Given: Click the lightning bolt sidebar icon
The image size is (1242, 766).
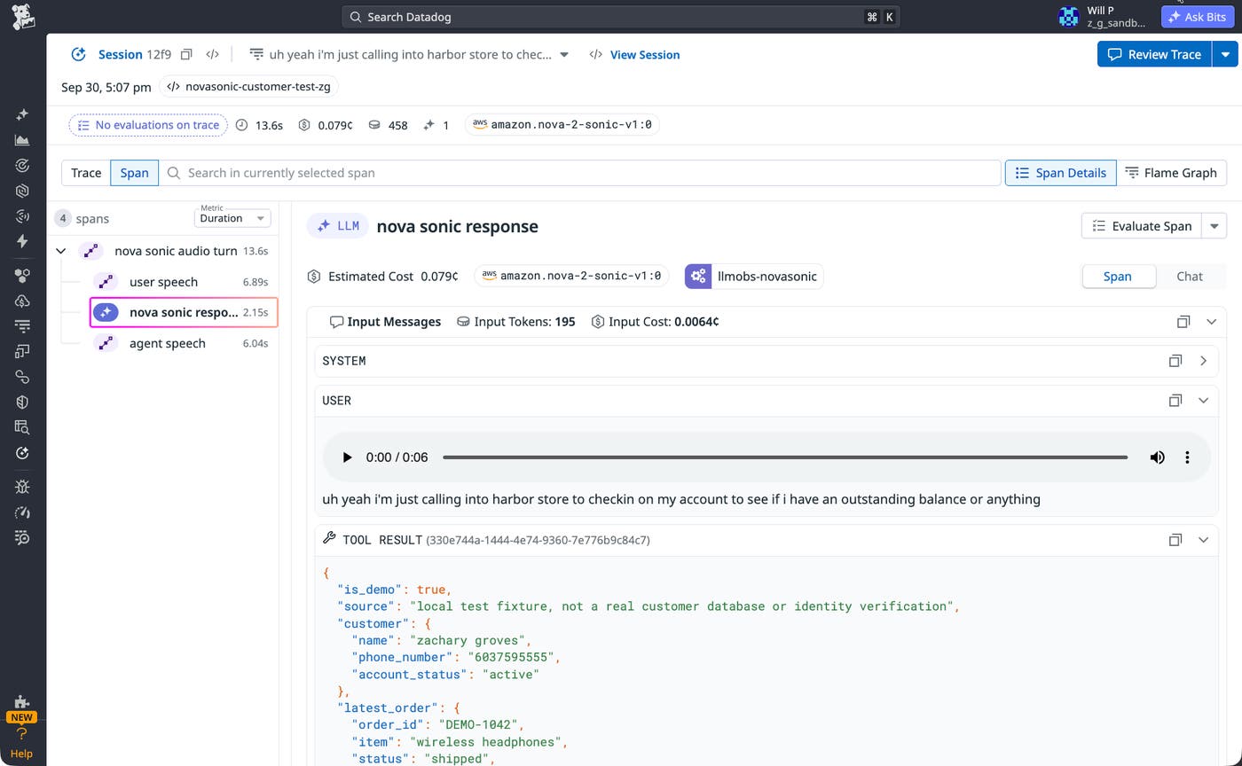Looking at the screenshot, I should 22,241.
